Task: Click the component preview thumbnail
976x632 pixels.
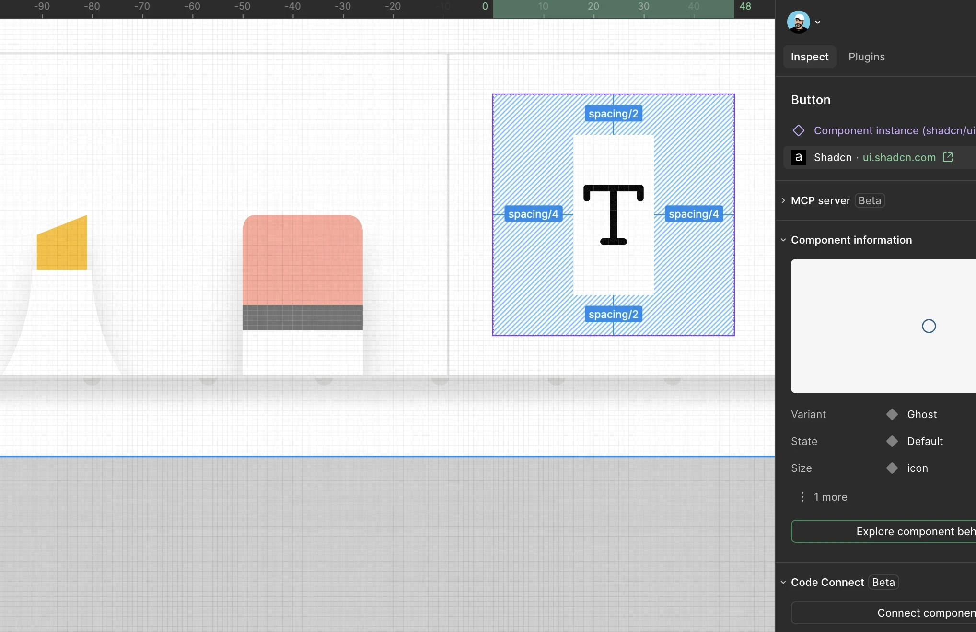Action: [883, 326]
